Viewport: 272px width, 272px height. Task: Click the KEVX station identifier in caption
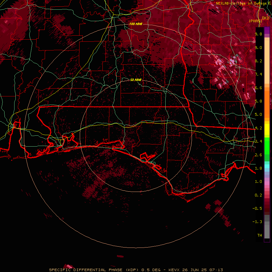coord(174,270)
